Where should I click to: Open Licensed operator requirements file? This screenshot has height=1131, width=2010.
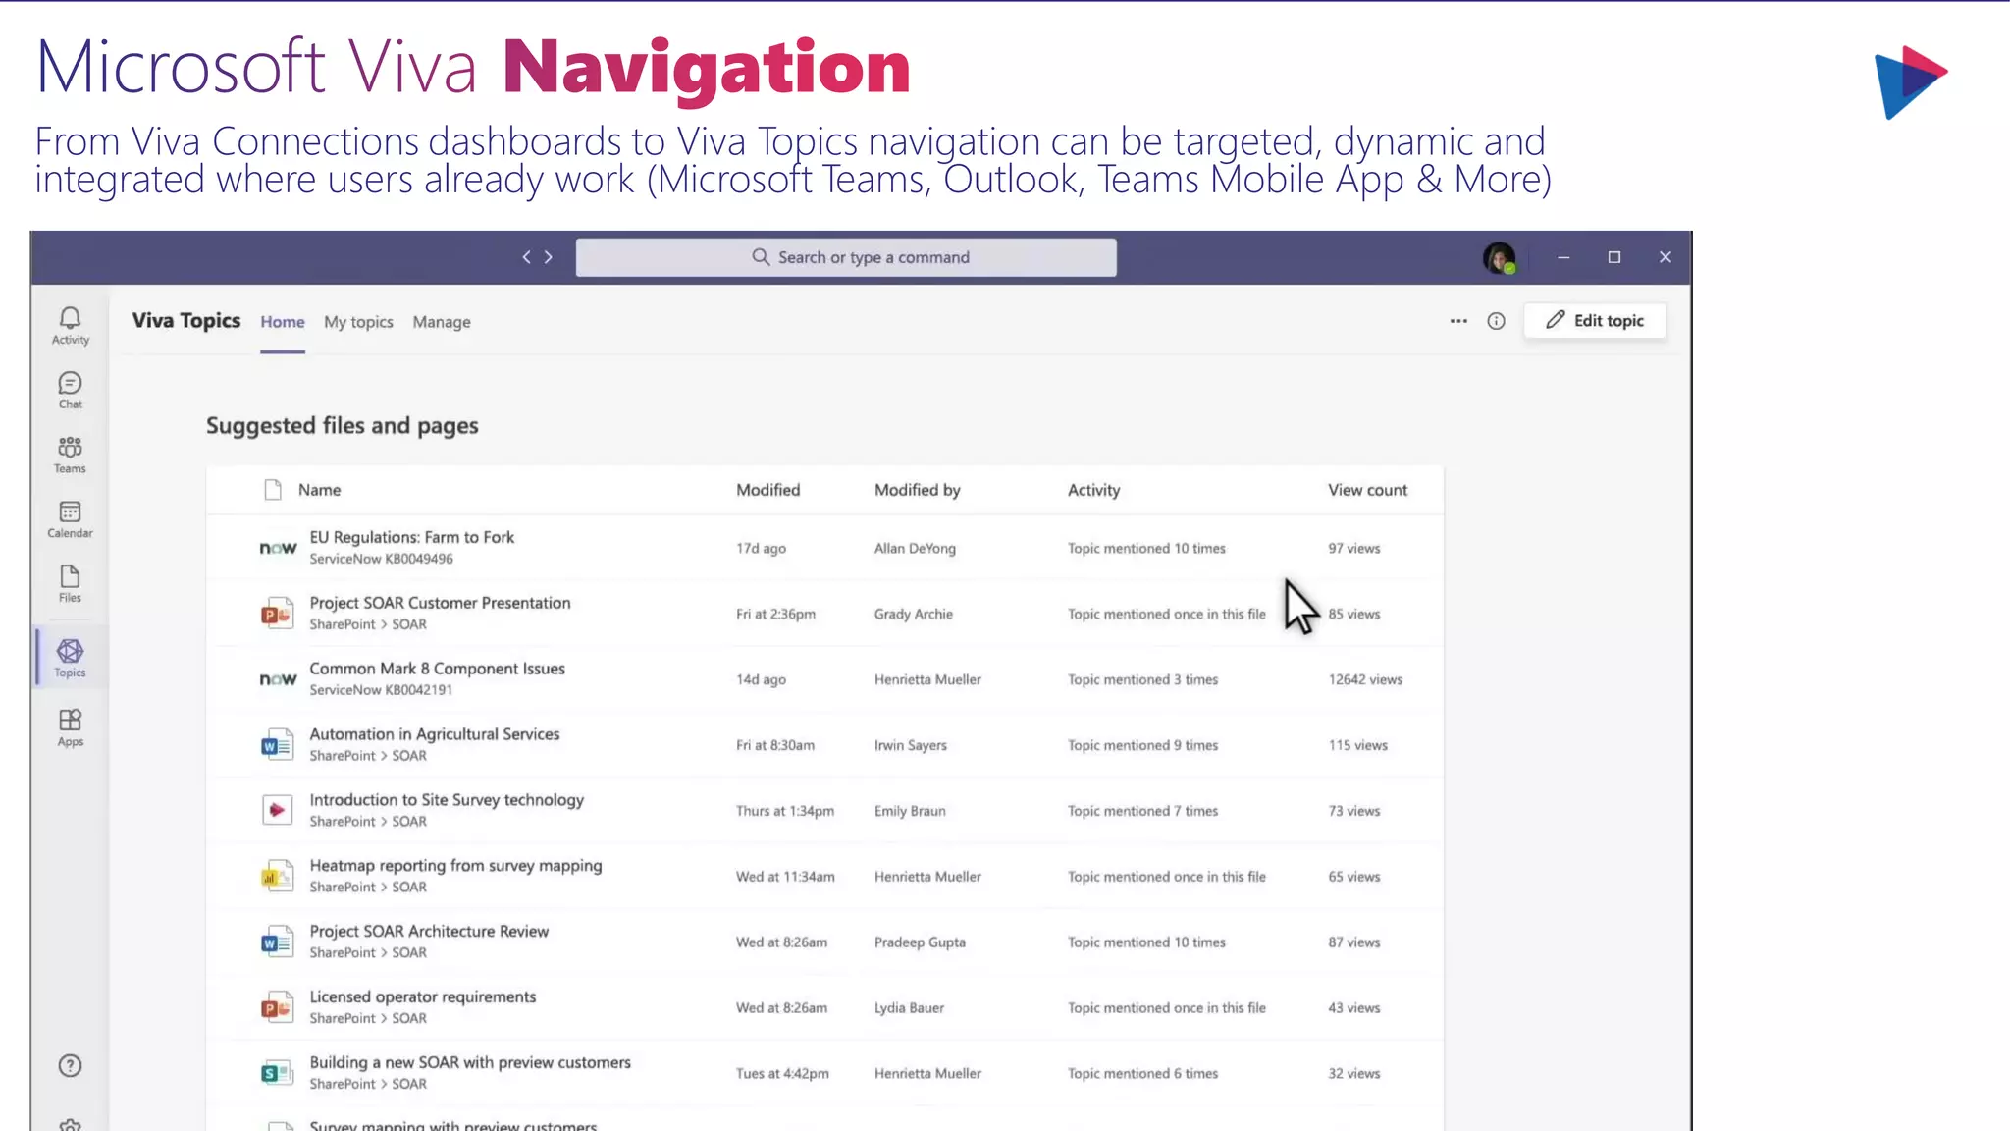click(423, 996)
